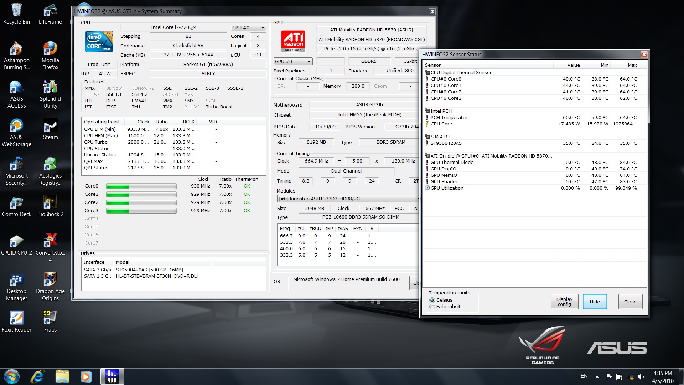Open Windows Media Player from taskbar

tap(86, 376)
